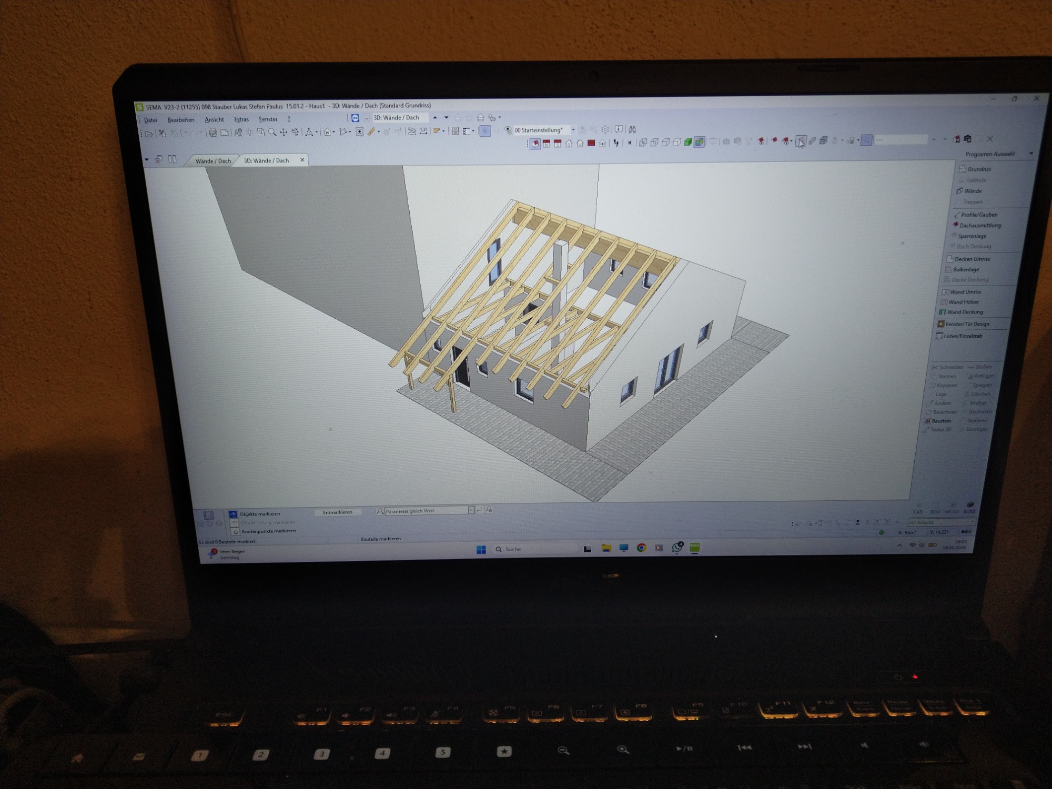This screenshot has width=1052, height=789.
Task: Expand the Programm Auswahl dropdown arrow
Action: (x=1031, y=154)
